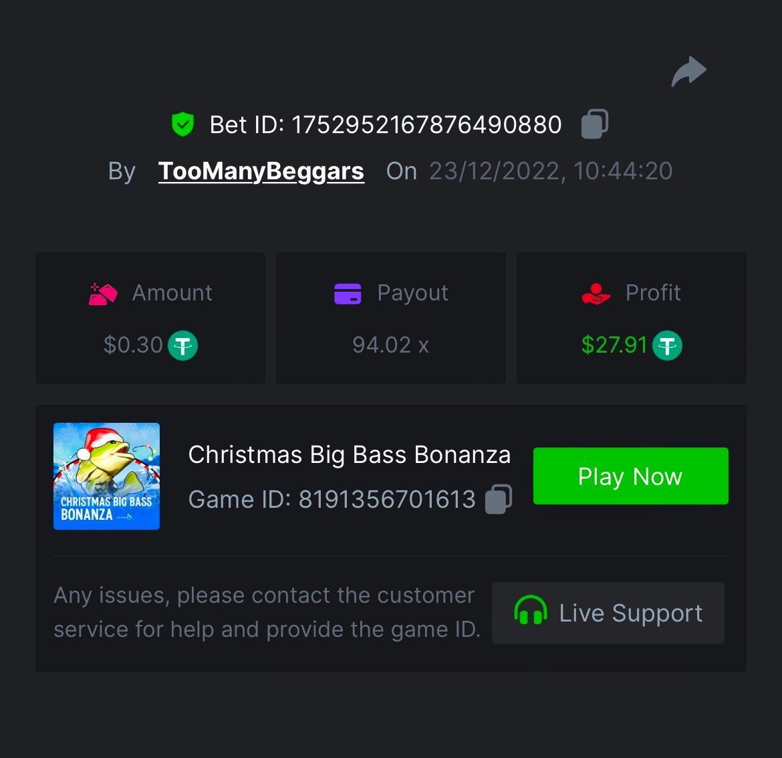Click the Christmas Big Bass Bonanza title
The image size is (782, 758).
coord(350,455)
